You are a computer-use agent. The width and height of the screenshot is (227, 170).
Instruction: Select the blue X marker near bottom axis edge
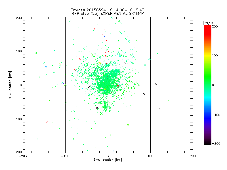click(114, 151)
